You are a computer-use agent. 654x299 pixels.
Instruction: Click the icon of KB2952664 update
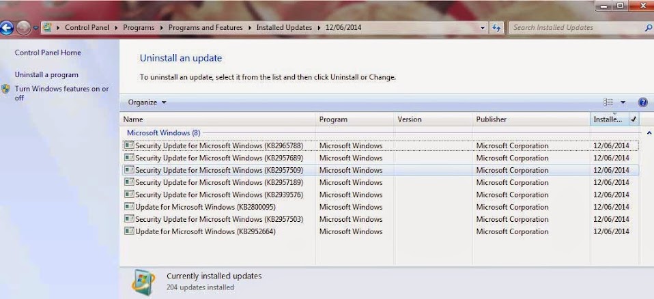129,231
